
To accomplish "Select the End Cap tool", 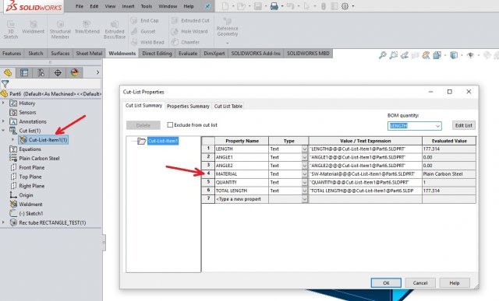I will [145, 21].
